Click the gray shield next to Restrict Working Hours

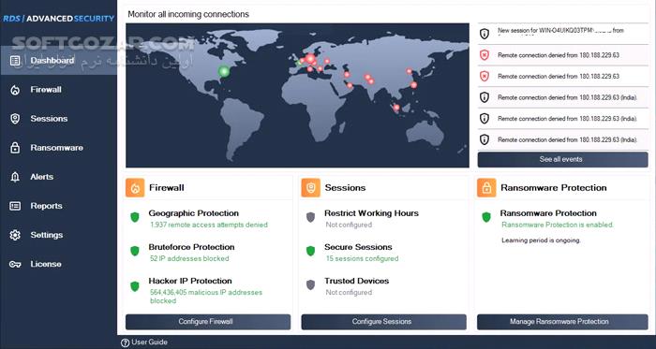pos(310,217)
